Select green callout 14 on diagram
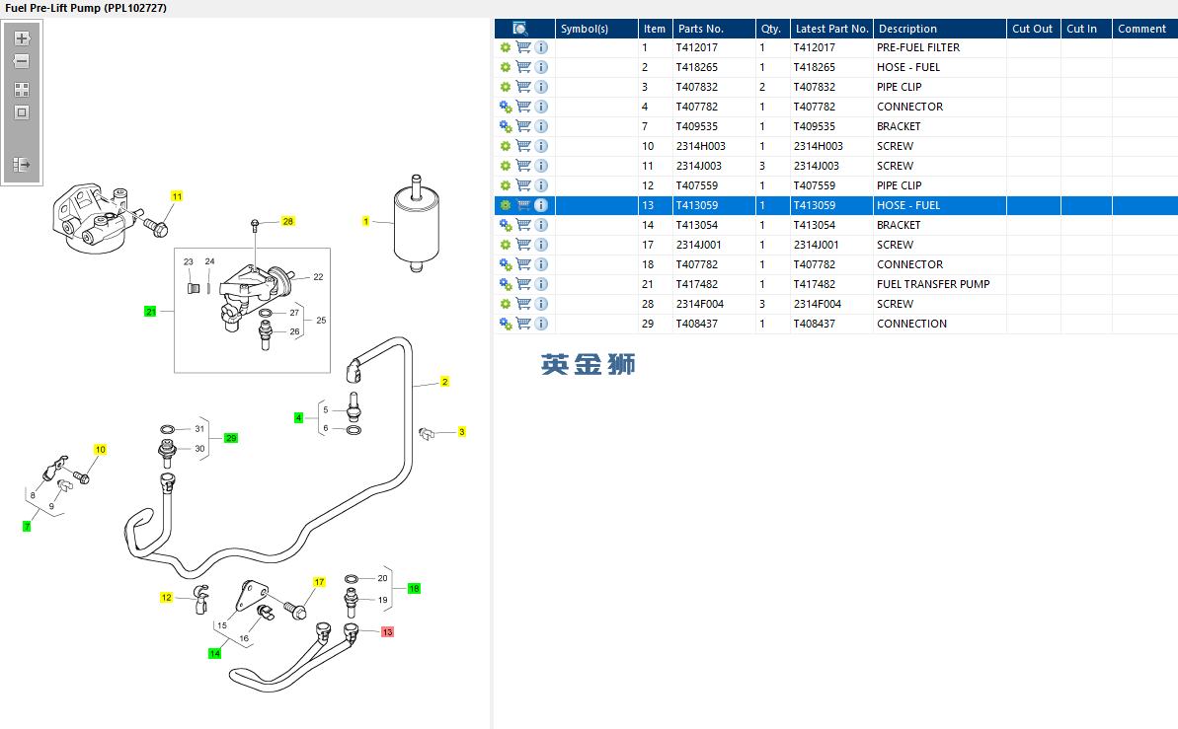 pos(215,653)
